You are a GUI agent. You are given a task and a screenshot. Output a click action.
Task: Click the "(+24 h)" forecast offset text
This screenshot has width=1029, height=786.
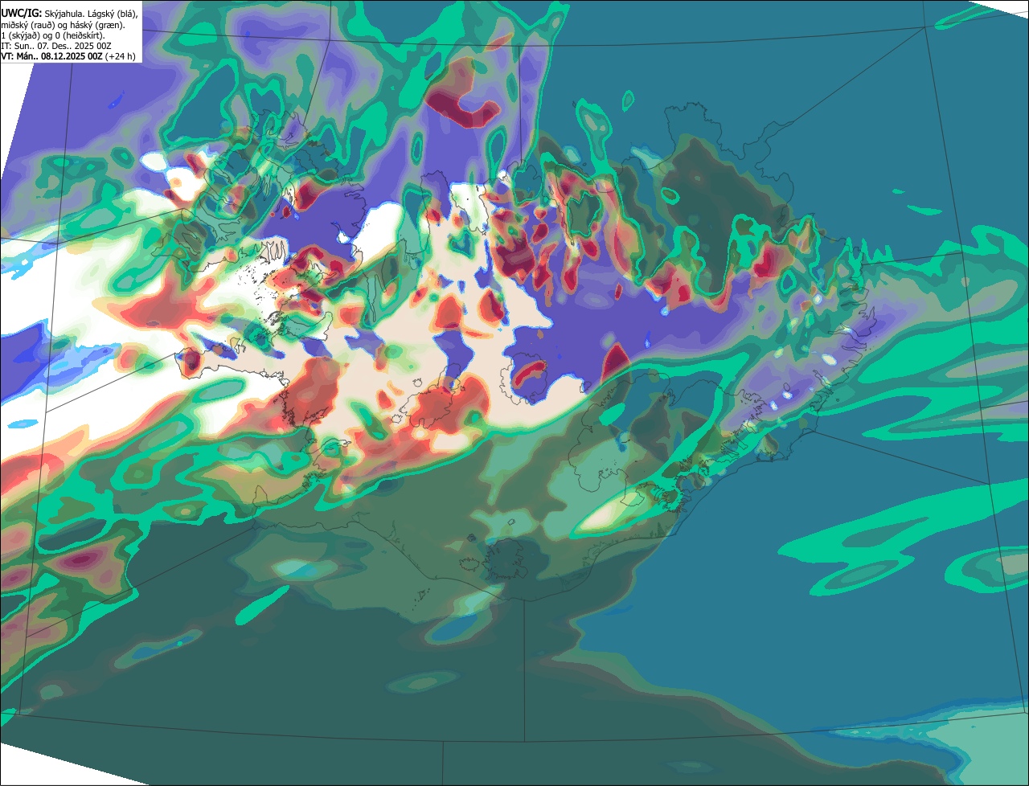point(120,56)
